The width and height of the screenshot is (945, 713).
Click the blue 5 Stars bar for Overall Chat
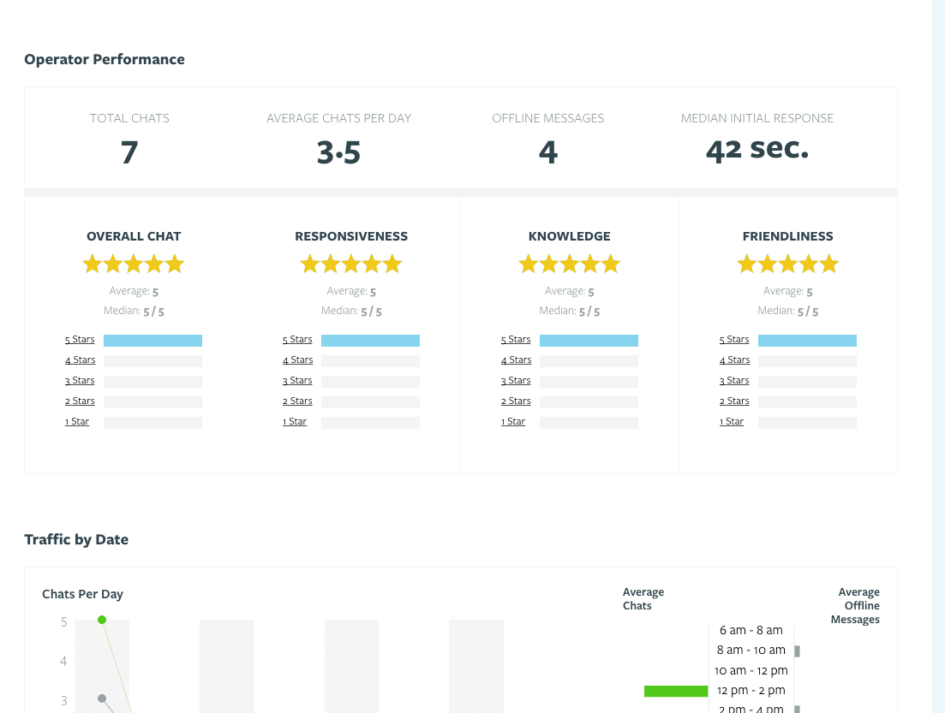153,341
